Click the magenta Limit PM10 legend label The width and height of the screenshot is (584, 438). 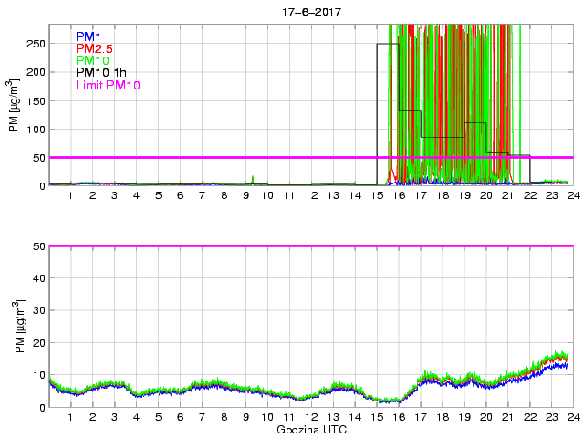pyautogui.click(x=108, y=85)
